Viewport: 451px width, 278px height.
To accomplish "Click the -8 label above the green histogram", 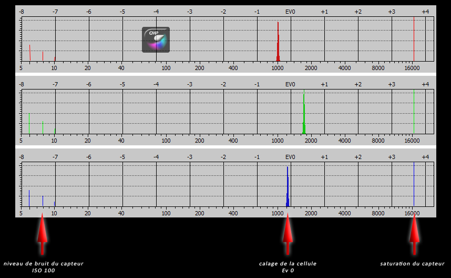I will click(21, 84).
